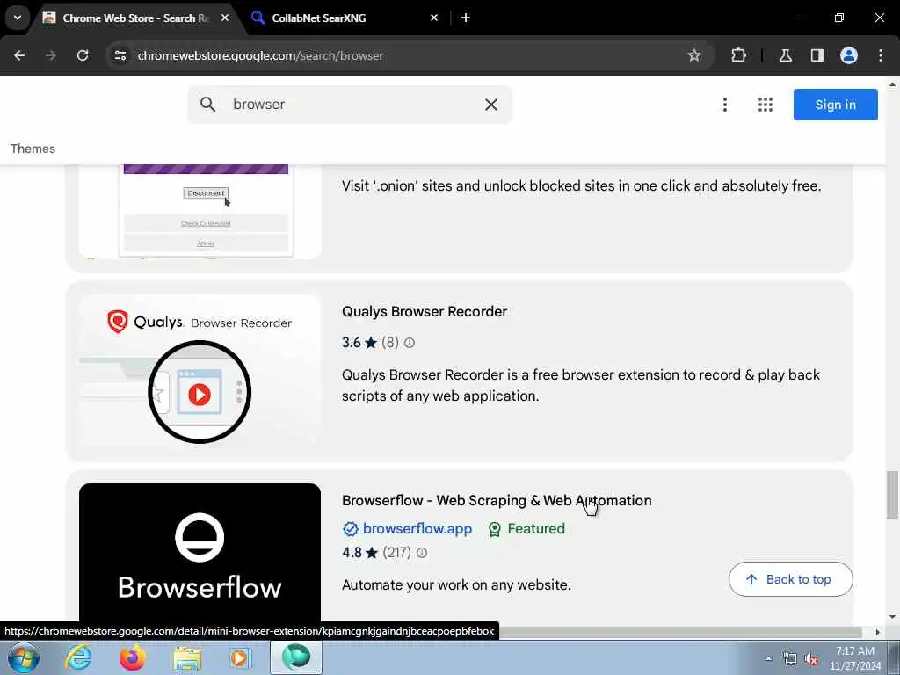Open the media player taskbar icon
Screen dimensions: 900x675
[240, 657]
